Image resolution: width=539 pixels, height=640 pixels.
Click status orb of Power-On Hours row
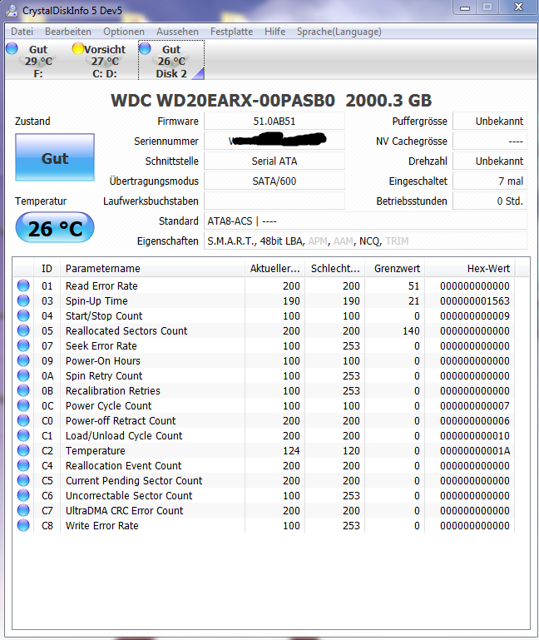[23, 360]
